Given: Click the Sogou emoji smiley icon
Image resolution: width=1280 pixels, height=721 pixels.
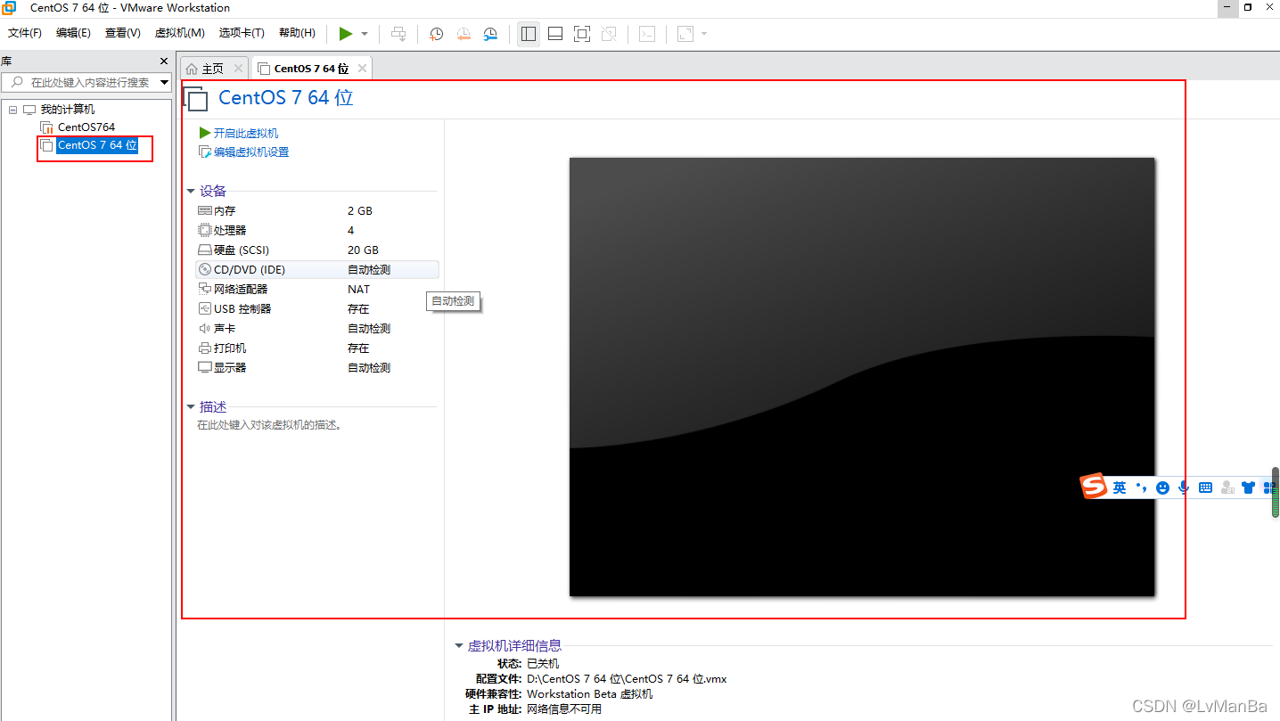Looking at the screenshot, I should (x=1162, y=487).
